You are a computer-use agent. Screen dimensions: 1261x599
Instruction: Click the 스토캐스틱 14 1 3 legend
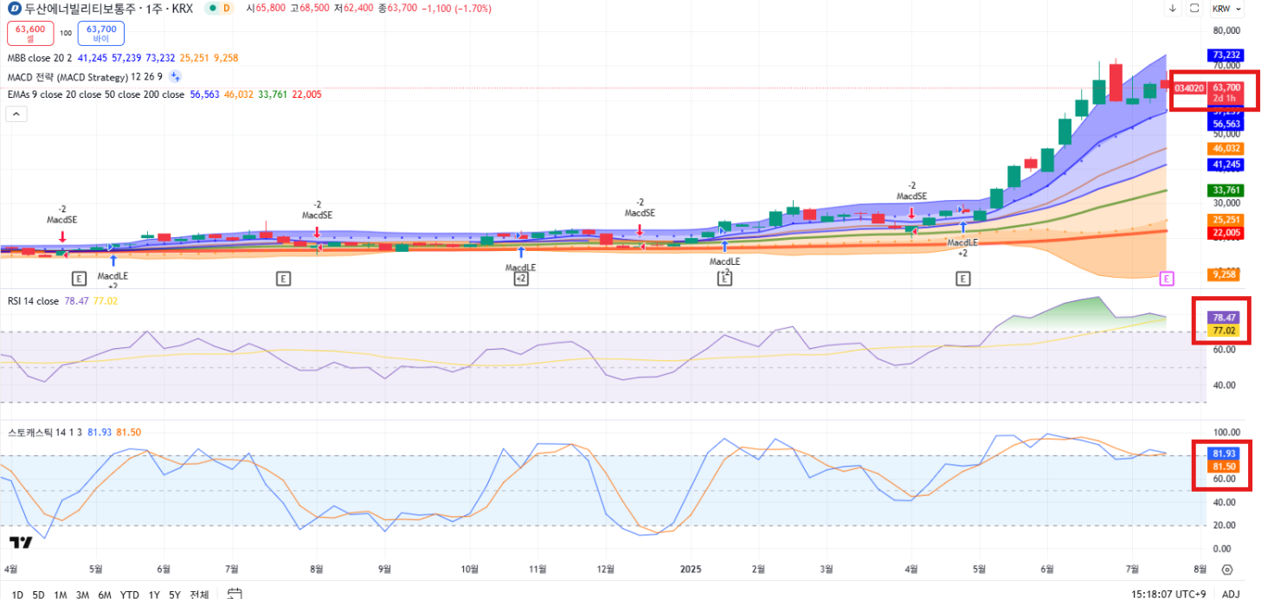(x=45, y=431)
